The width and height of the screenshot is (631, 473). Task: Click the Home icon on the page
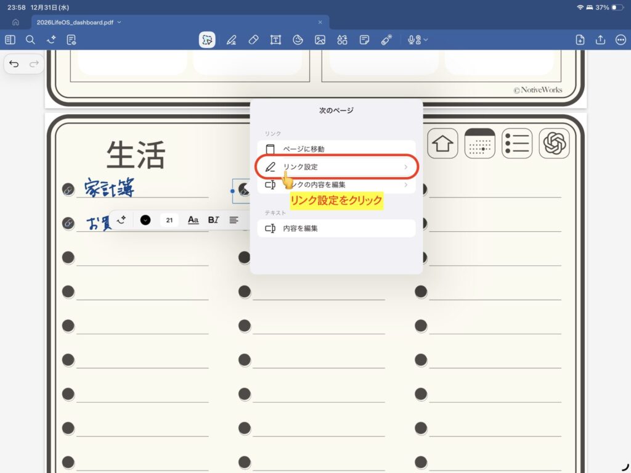[x=442, y=144]
